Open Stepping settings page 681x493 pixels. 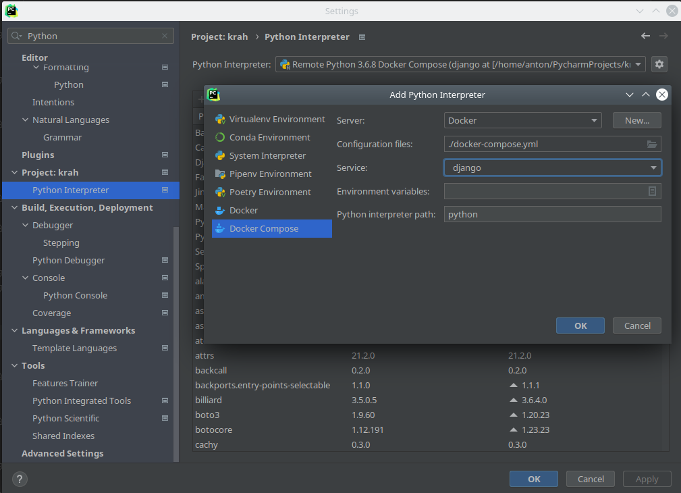61,242
